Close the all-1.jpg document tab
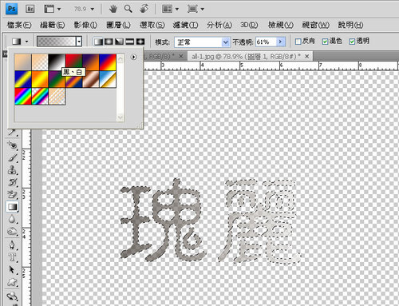This screenshot has width=399, height=306. 307,56
